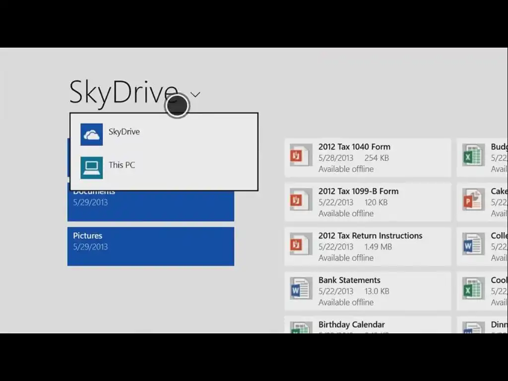Click the Excel icon beside the Cool file
The image size is (508, 381).
(473, 288)
